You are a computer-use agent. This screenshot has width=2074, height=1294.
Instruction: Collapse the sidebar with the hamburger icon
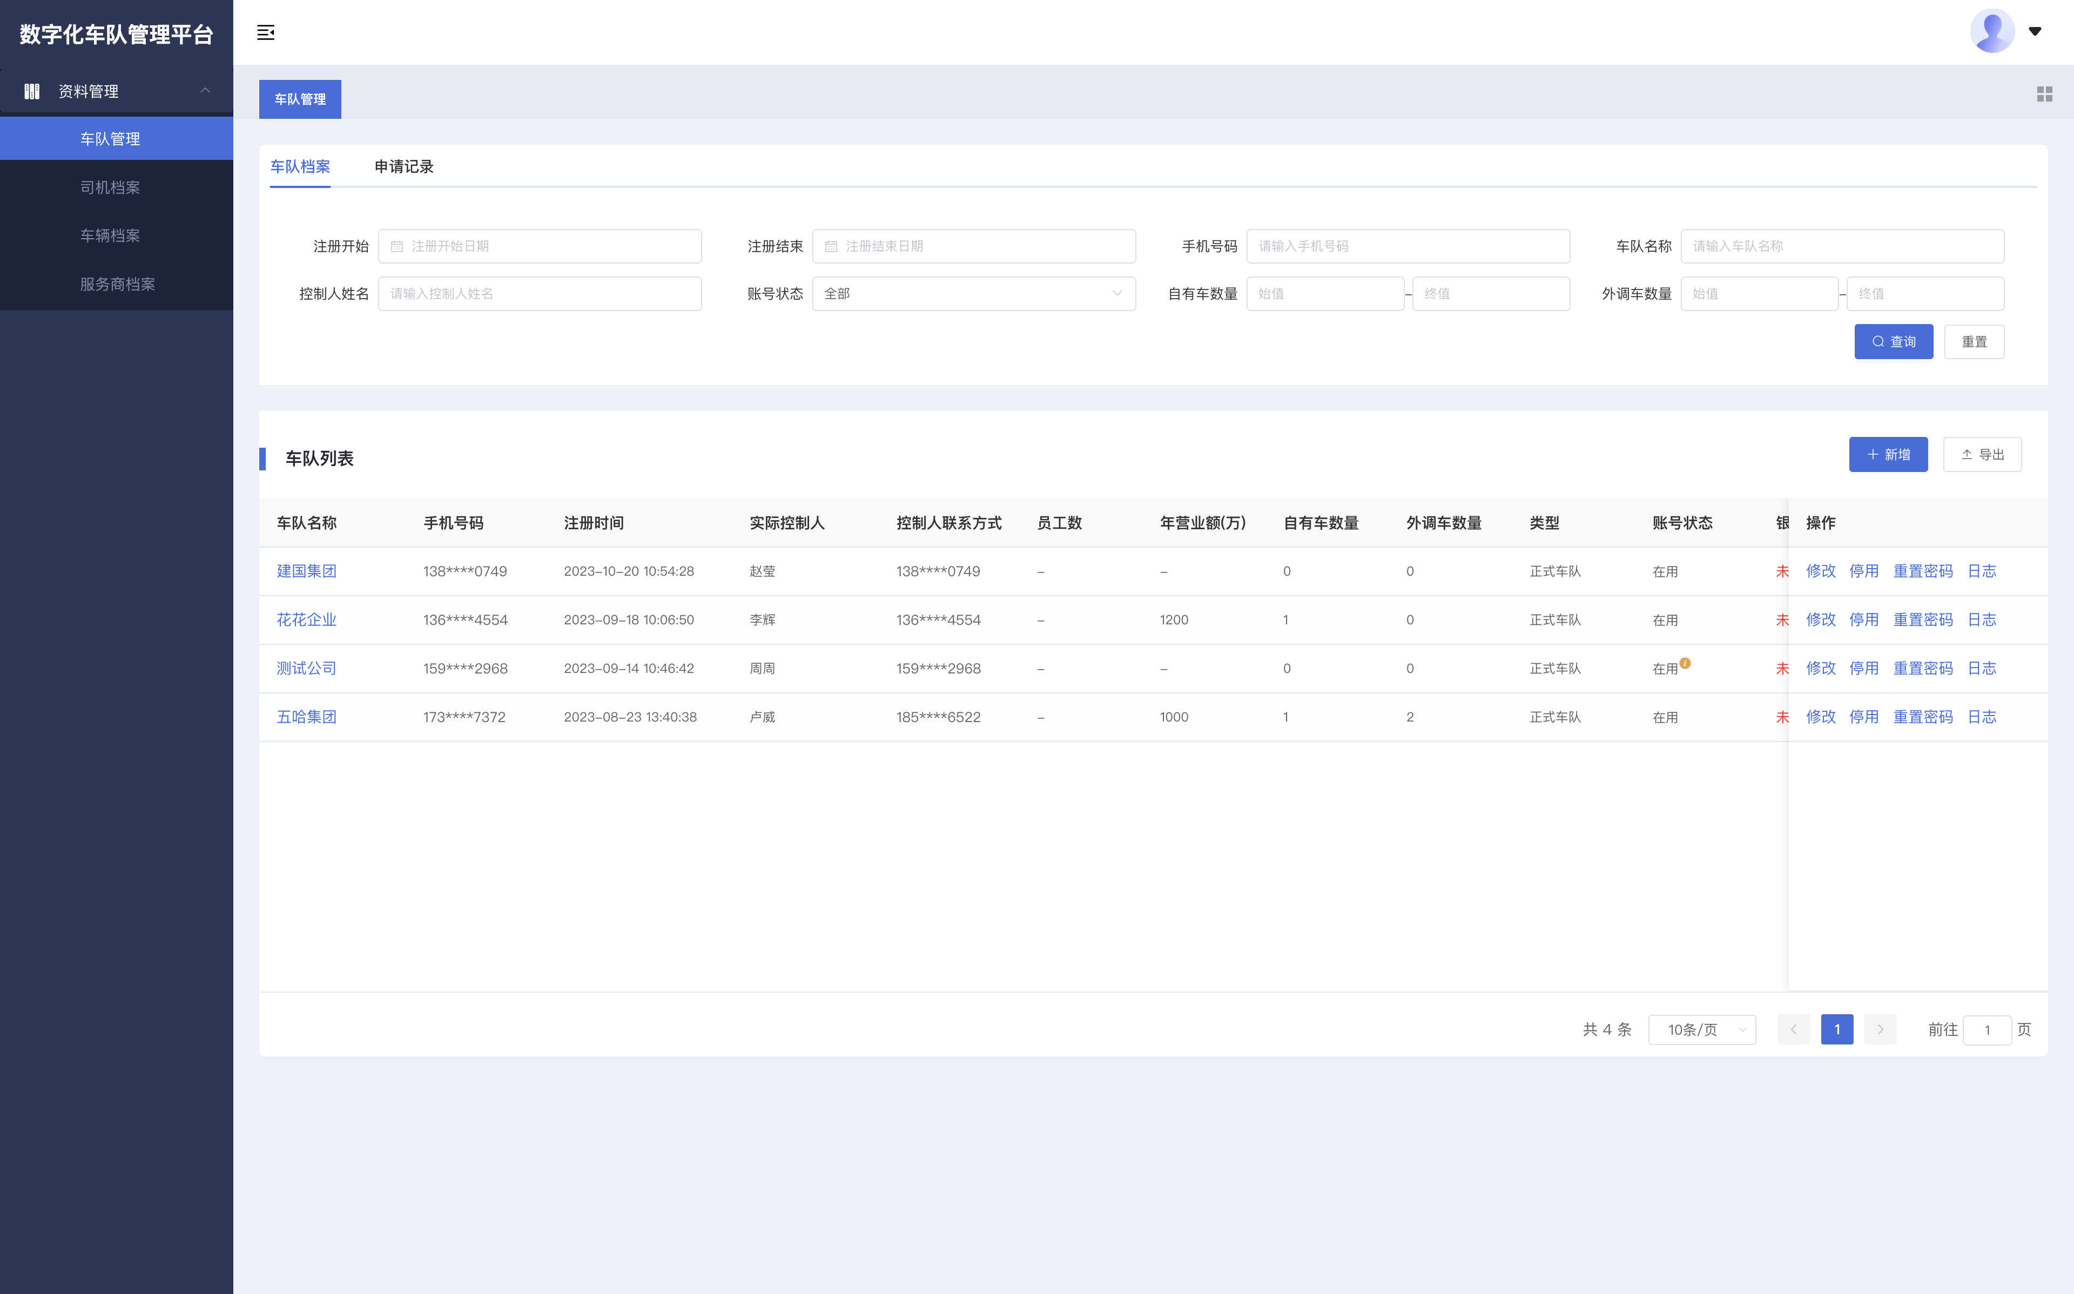click(x=266, y=32)
